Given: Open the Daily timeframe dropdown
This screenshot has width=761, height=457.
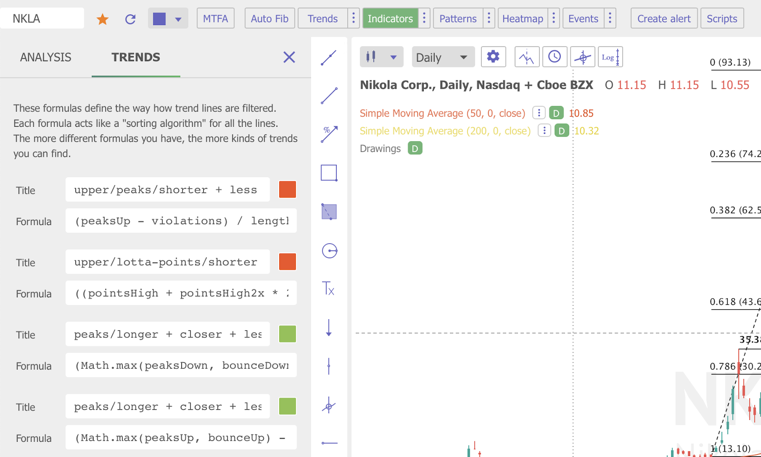Looking at the screenshot, I should click(443, 57).
